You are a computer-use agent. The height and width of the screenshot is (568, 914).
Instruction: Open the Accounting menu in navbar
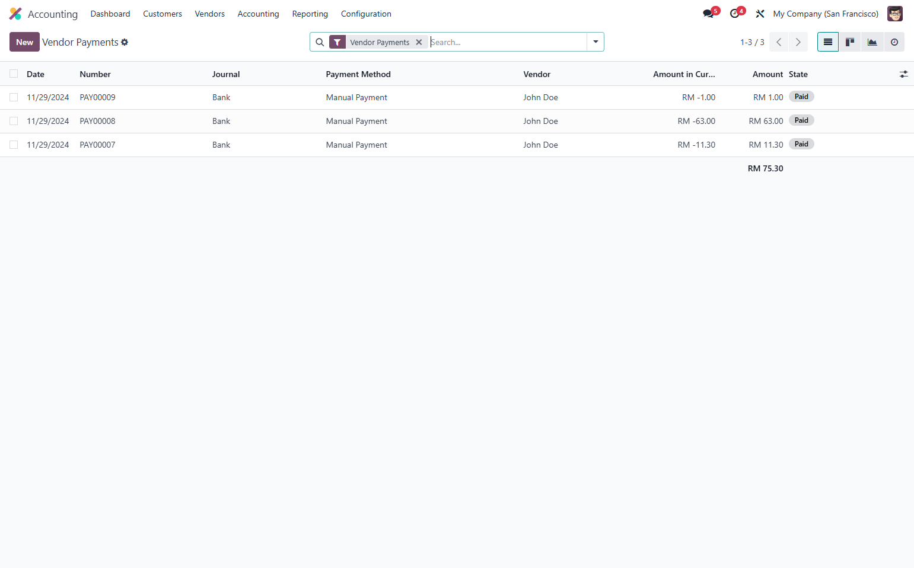pyautogui.click(x=258, y=14)
